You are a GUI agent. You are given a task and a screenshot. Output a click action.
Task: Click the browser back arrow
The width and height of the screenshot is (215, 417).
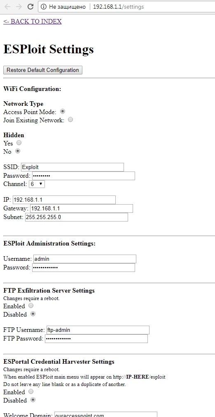coord(7,7)
